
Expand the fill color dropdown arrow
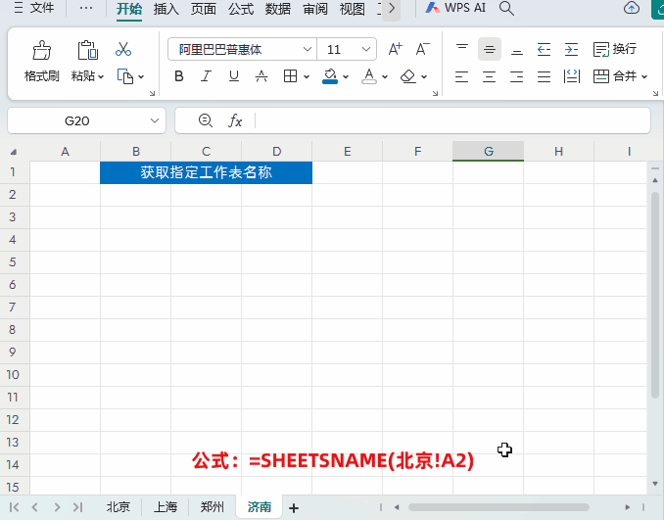[346, 77]
